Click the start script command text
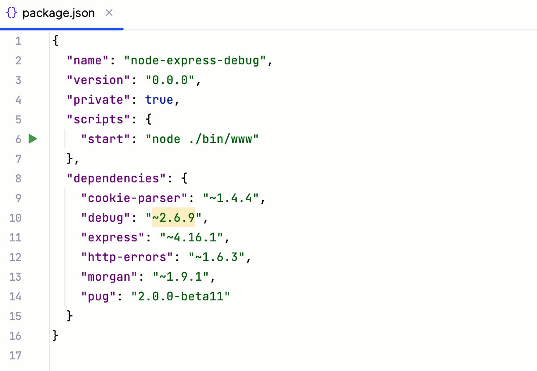537x371 pixels. tap(201, 139)
